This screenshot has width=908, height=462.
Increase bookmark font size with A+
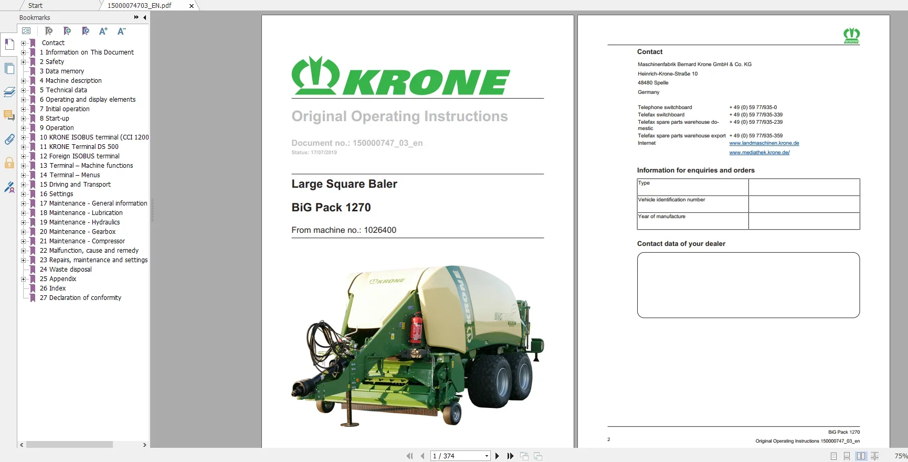coord(103,31)
